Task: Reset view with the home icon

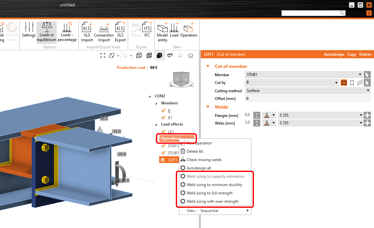Action: tap(190, 56)
